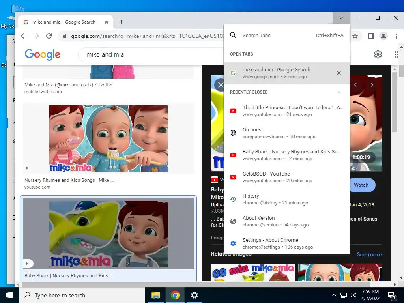Open the network icon in system tray

[344, 295]
